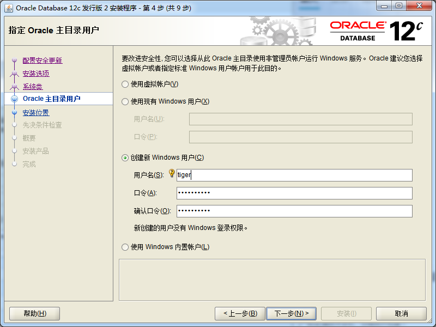The height and width of the screenshot is (327, 436).
Task: Select 使用虚拟帐户 radio button
Action: pyautogui.click(x=125, y=84)
